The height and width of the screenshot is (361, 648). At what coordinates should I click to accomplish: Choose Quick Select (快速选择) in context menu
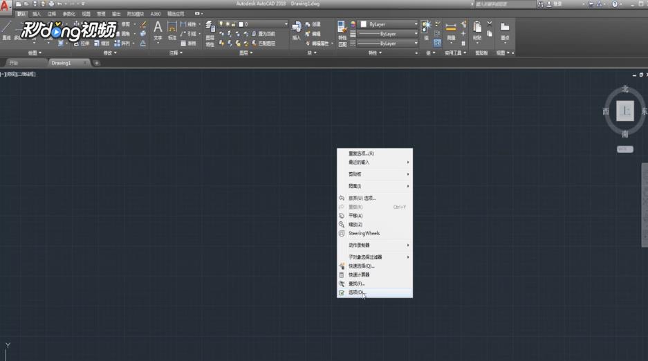click(x=374, y=266)
